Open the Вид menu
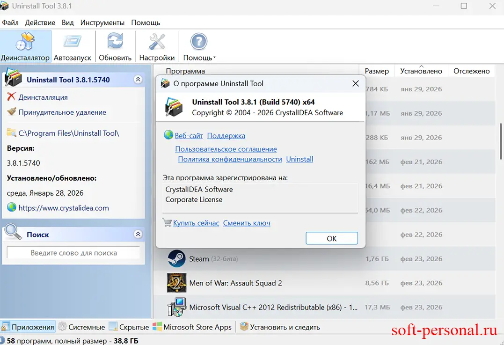The height and width of the screenshot is (345, 504). (x=67, y=22)
